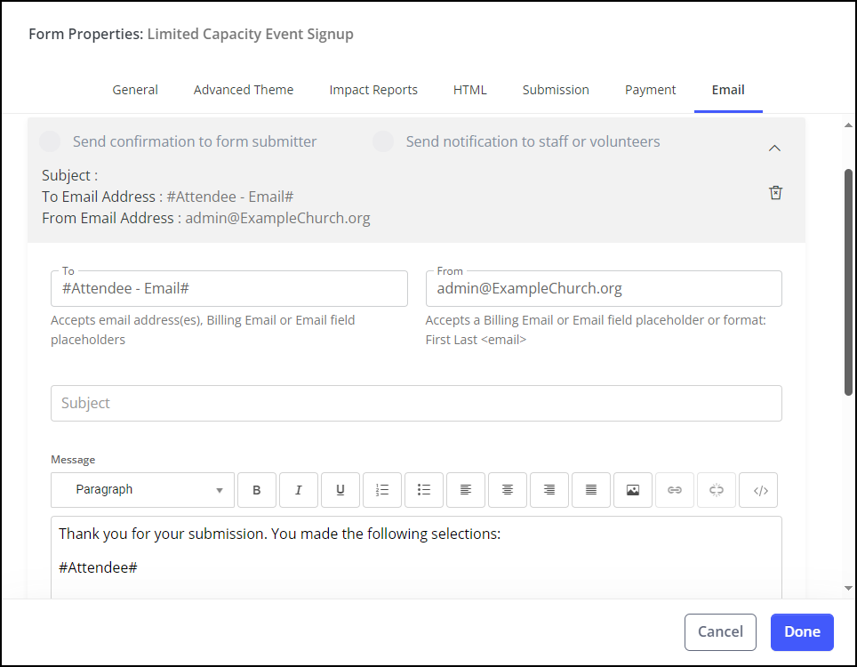Insert a bulleted list into the message
This screenshot has height=667, width=857.
point(423,490)
